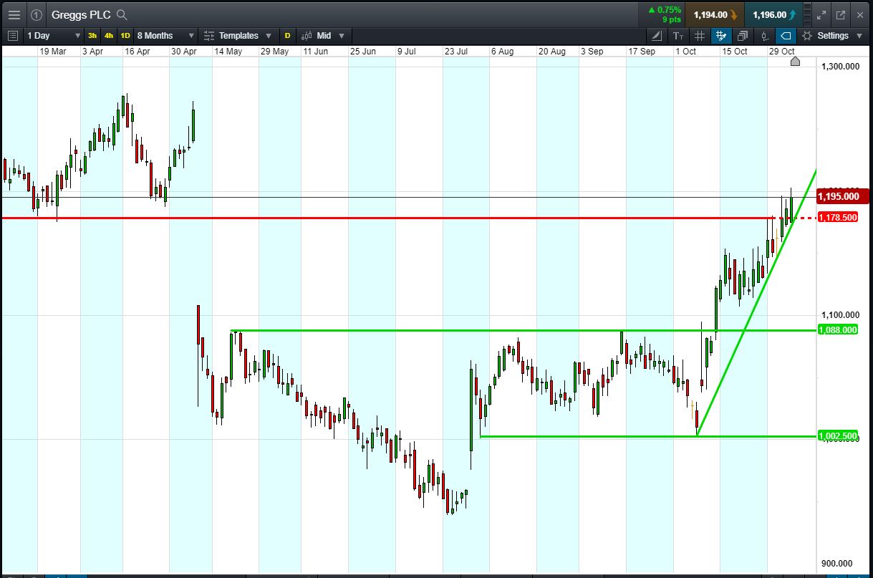Click the 6 Aug date axis label
The height and width of the screenshot is (578, 873).
point(502,52)
